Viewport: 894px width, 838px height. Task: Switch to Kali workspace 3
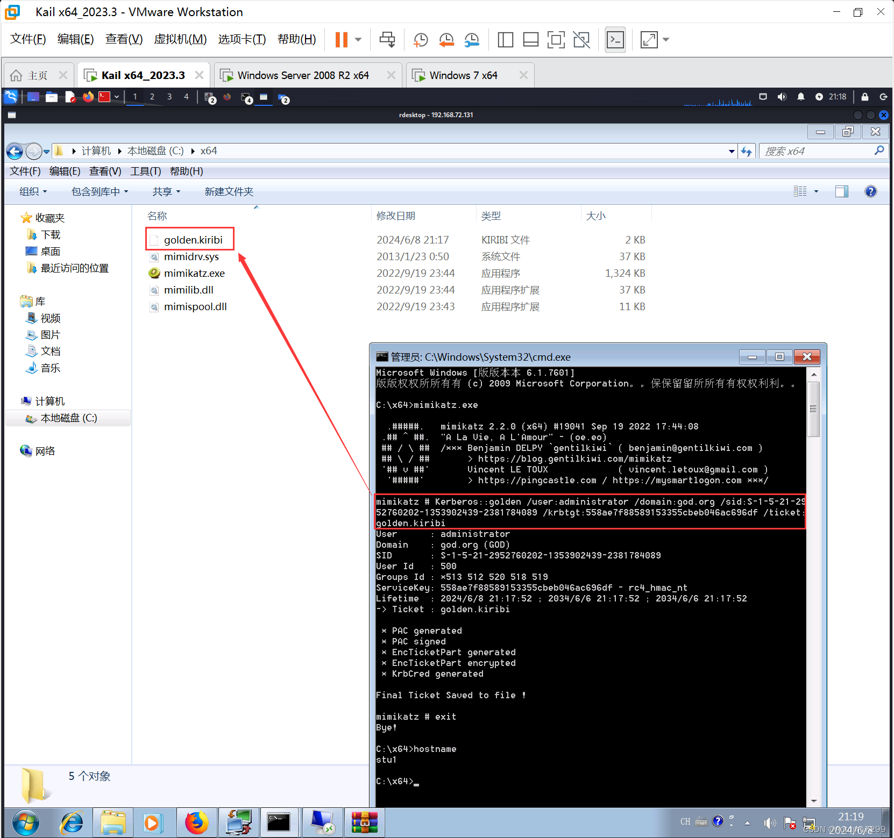click(169, 97)
